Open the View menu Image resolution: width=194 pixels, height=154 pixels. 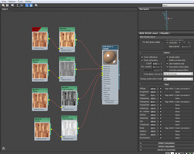tap(4, 2)
